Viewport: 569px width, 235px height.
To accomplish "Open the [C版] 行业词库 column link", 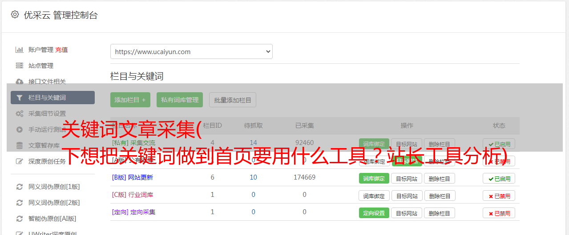I will pyautogui.click(x=133, y=195).
